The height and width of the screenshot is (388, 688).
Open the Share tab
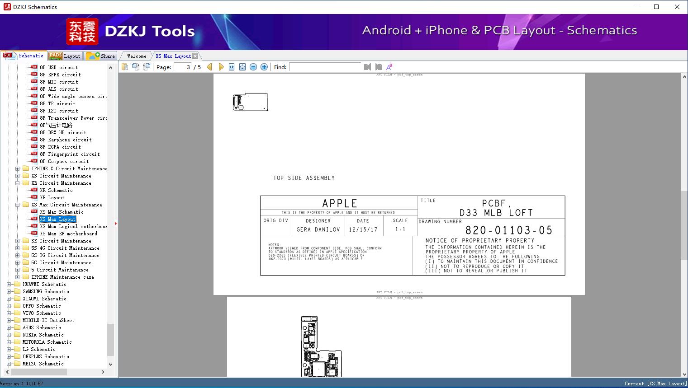click(100, 56)
